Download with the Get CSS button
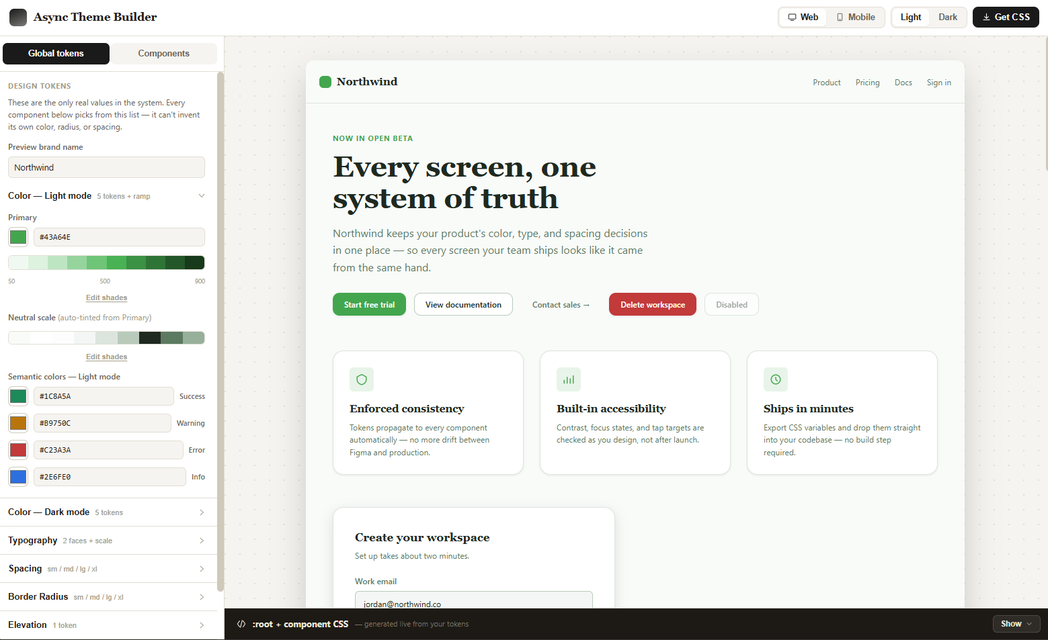This screenshot has height=640, width=1048. [x=1006, y=17]
